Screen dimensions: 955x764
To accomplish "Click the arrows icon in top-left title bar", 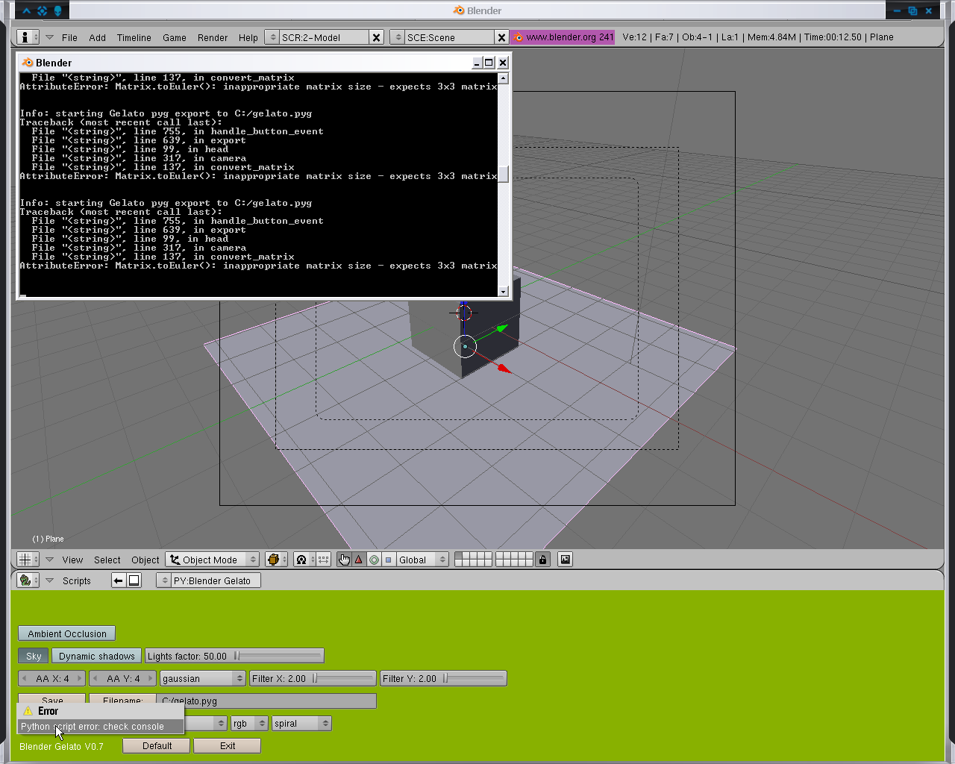I will click(43, 10).
